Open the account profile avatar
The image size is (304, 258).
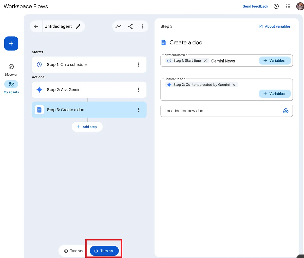pos(300,6)
